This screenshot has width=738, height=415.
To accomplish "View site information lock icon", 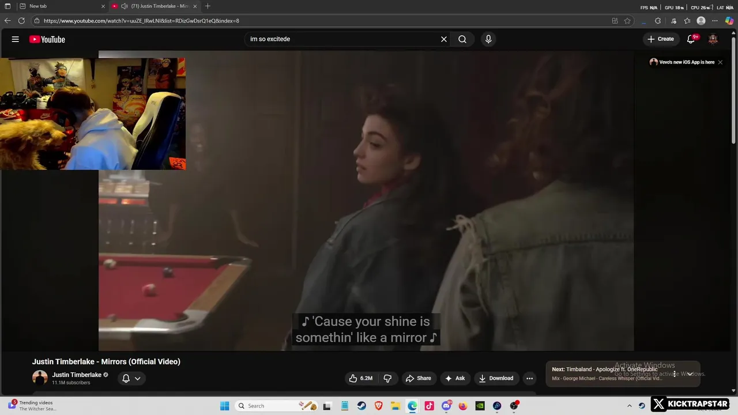I will 37,21.
